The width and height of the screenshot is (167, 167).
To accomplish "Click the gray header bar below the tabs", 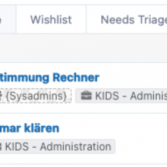I will tap(83, 48).
